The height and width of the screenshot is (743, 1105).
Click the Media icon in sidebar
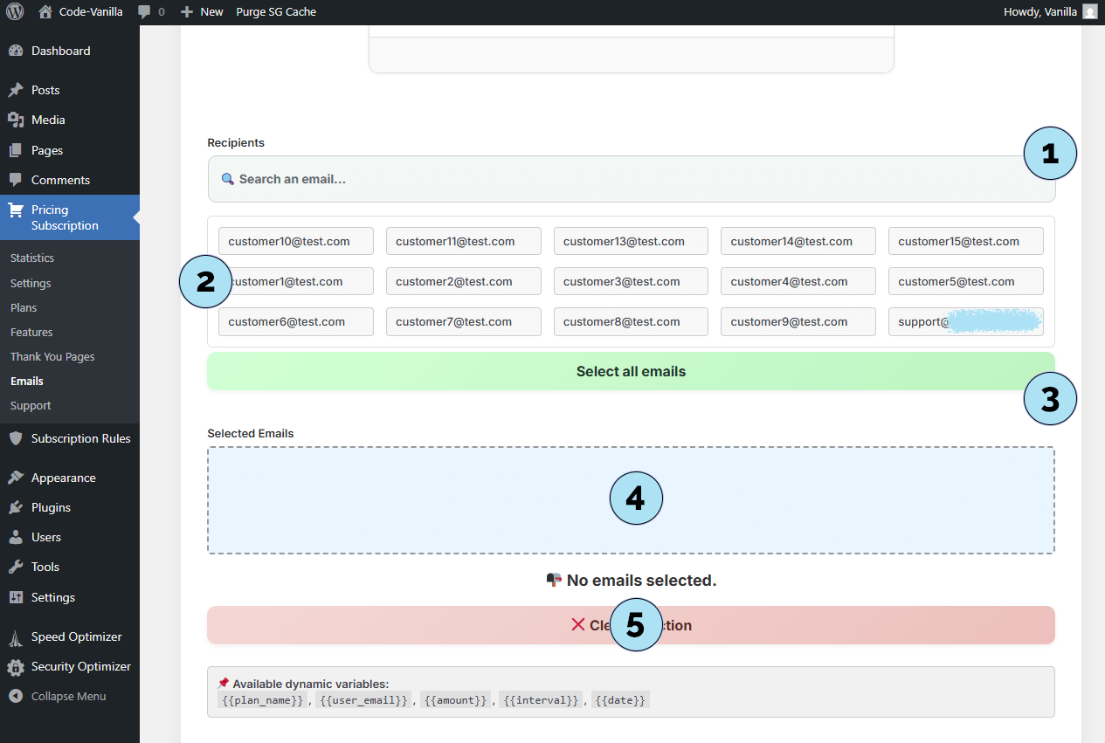point(16,120)
